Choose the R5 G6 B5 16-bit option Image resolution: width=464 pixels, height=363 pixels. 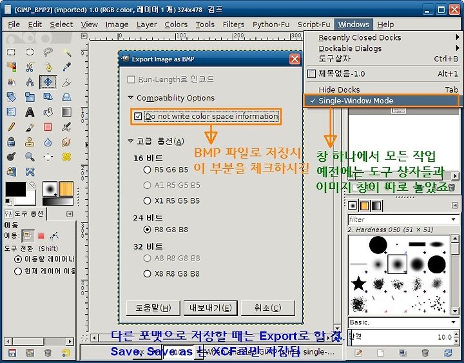tap(166, 170)
